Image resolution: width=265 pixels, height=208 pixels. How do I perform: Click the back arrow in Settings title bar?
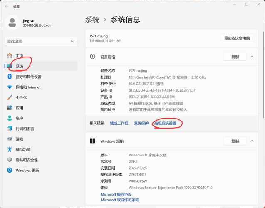7,6
